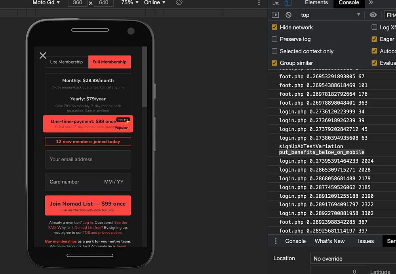Click log line login.php 0.2865309715271 2028

[325, 170]
